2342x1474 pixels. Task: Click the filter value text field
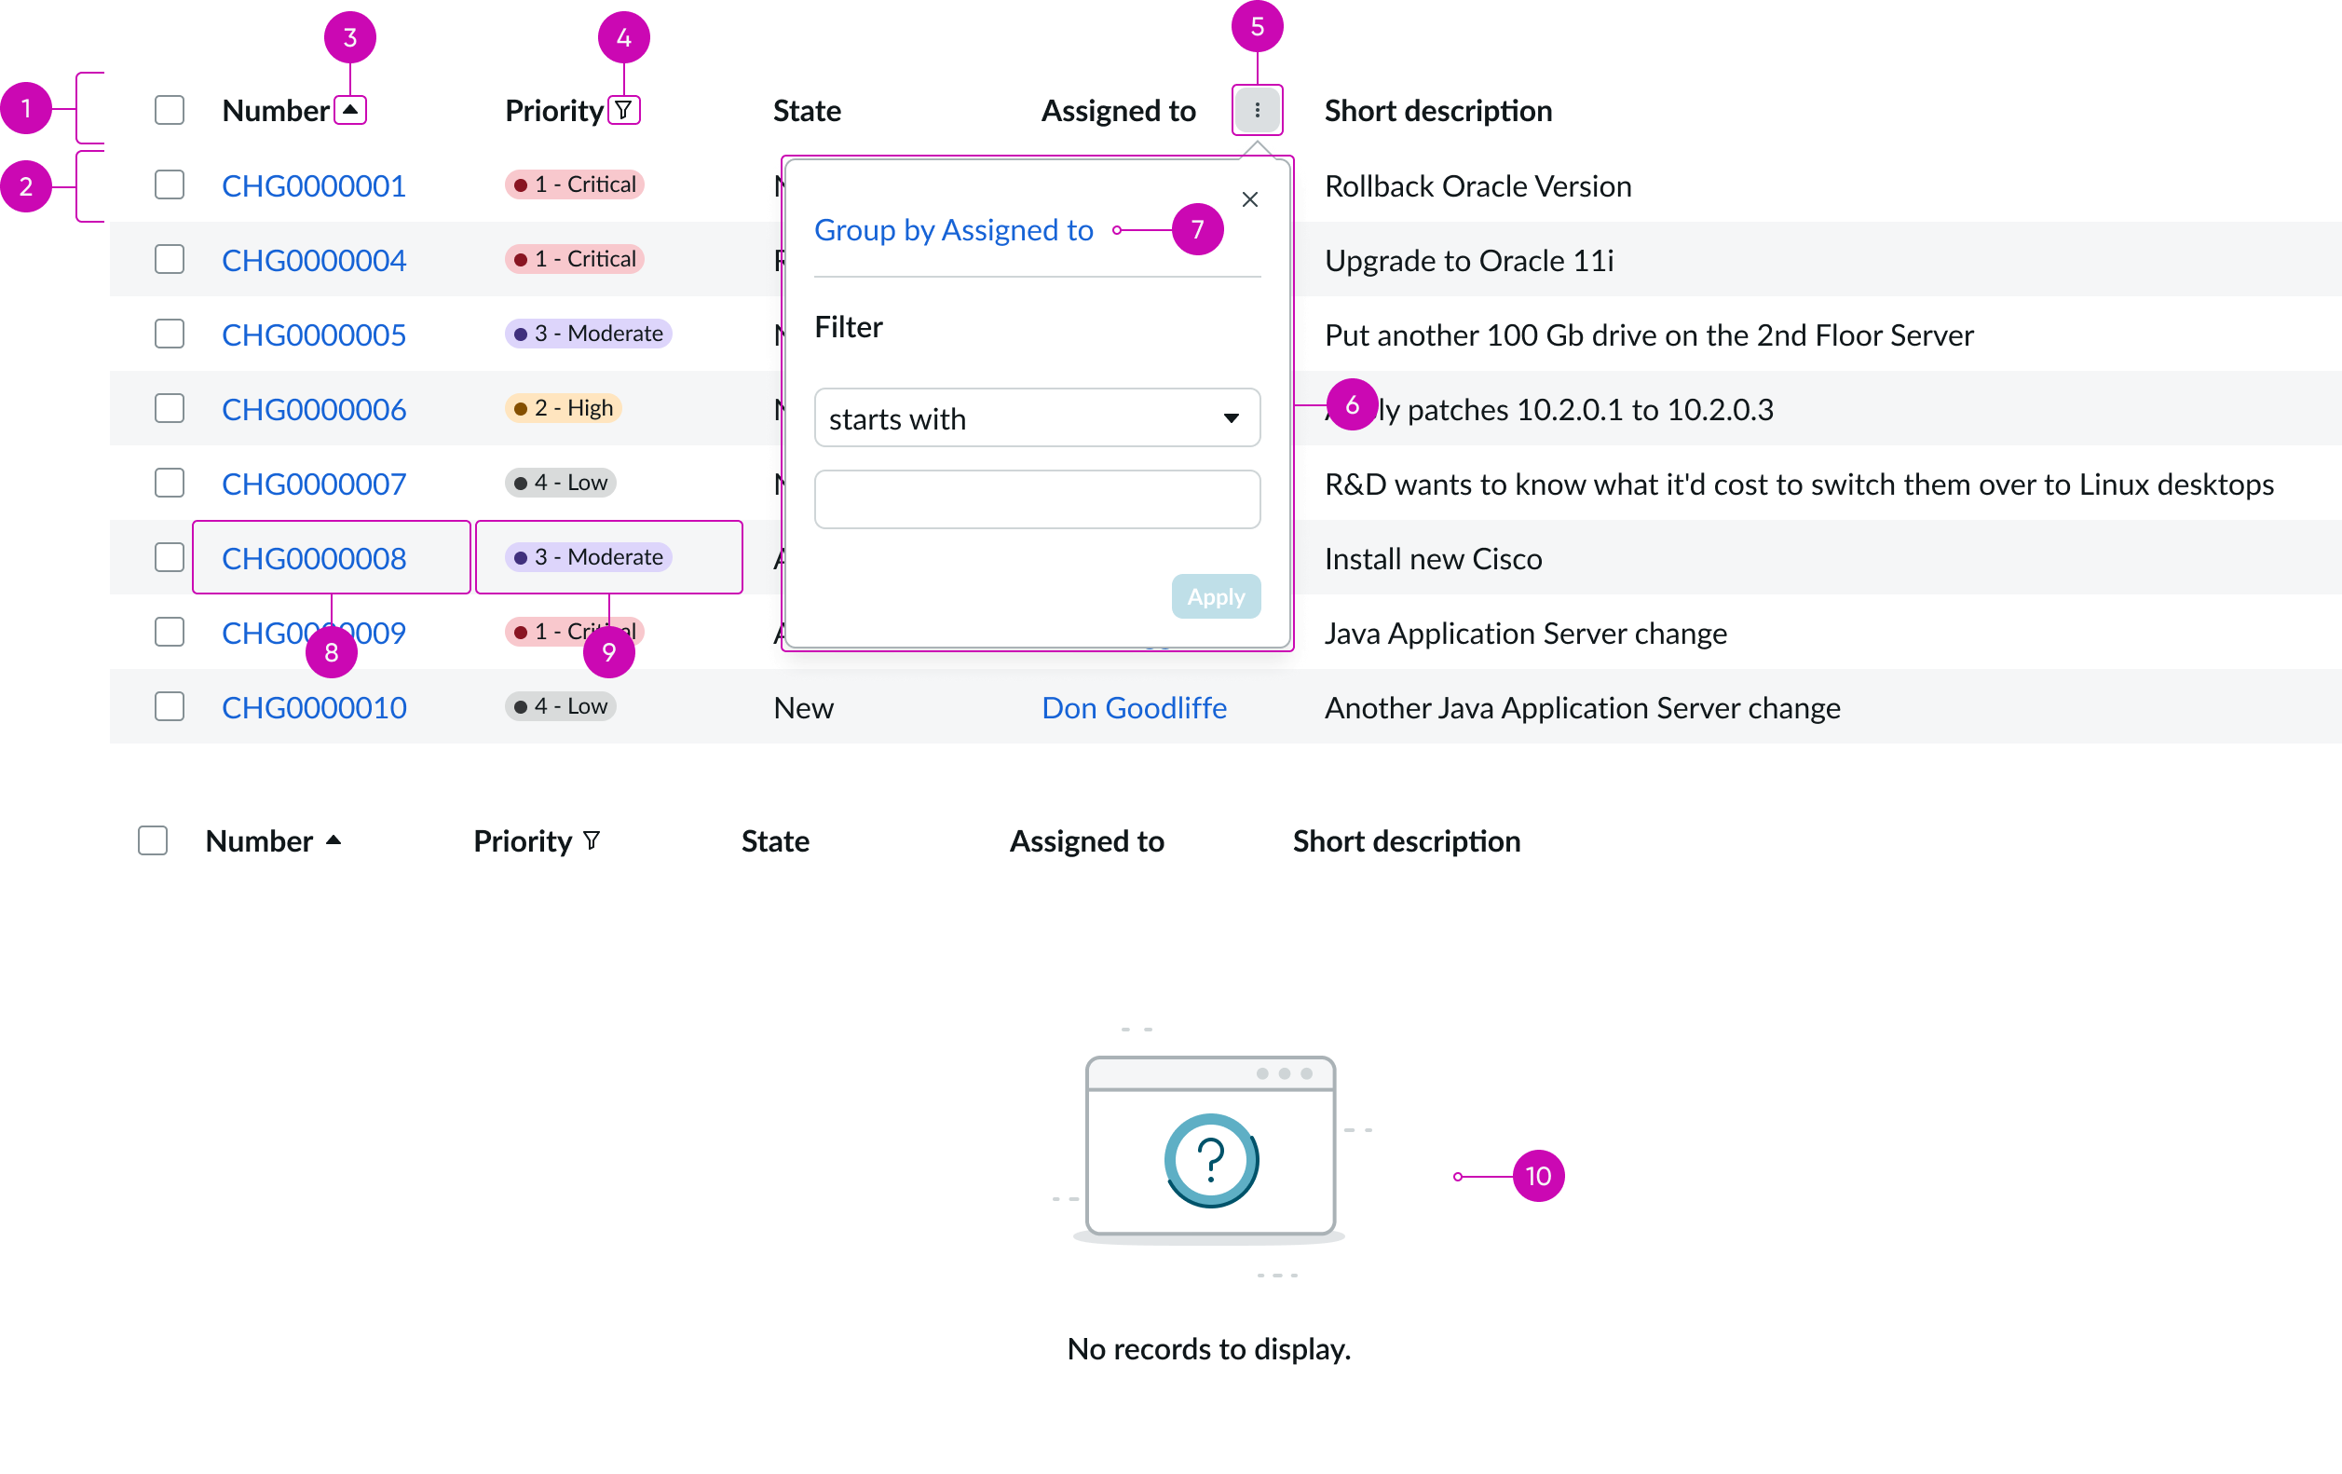[1037, 500]
